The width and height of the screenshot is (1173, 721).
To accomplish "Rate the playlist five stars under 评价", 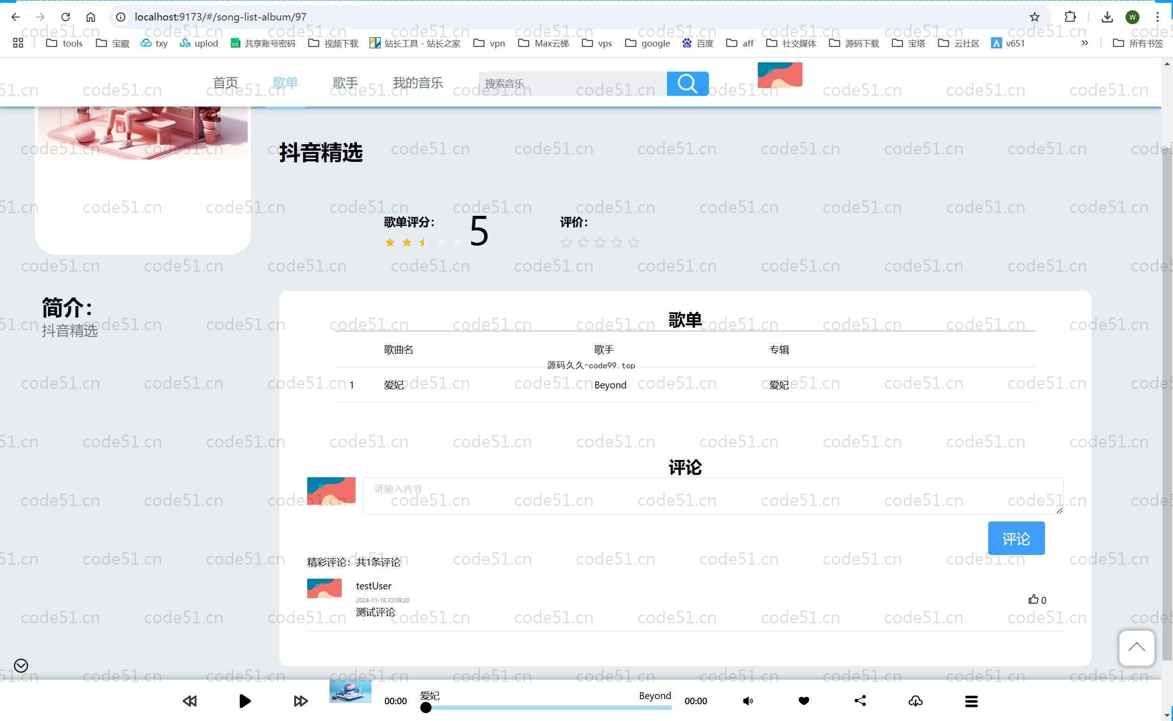I will tap(634, 242).
